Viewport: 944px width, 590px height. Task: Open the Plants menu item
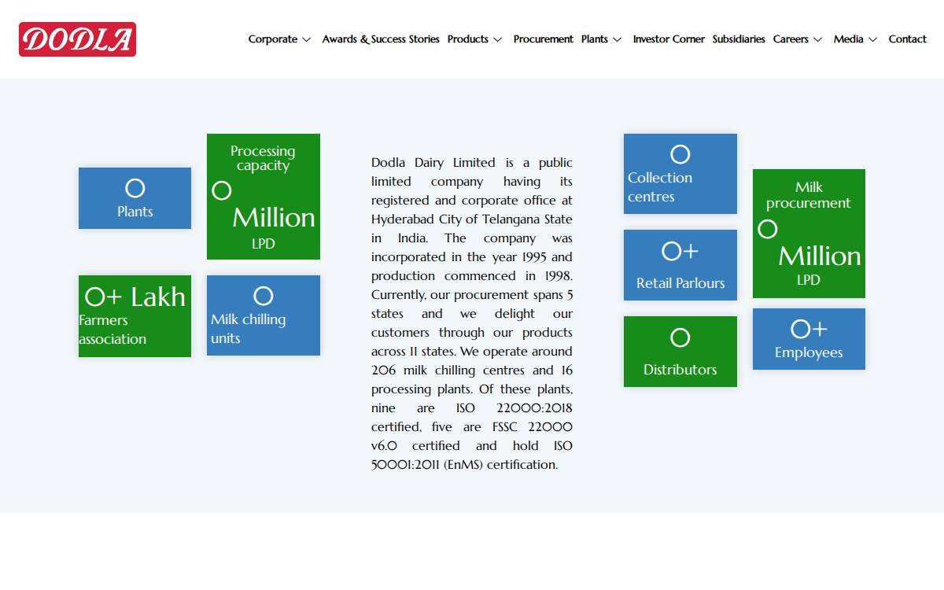click(x=595, y=39)
